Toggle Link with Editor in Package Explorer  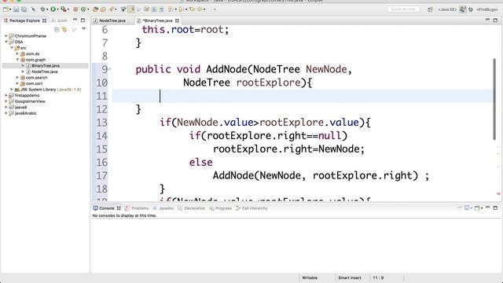click(x=64, y=30)
